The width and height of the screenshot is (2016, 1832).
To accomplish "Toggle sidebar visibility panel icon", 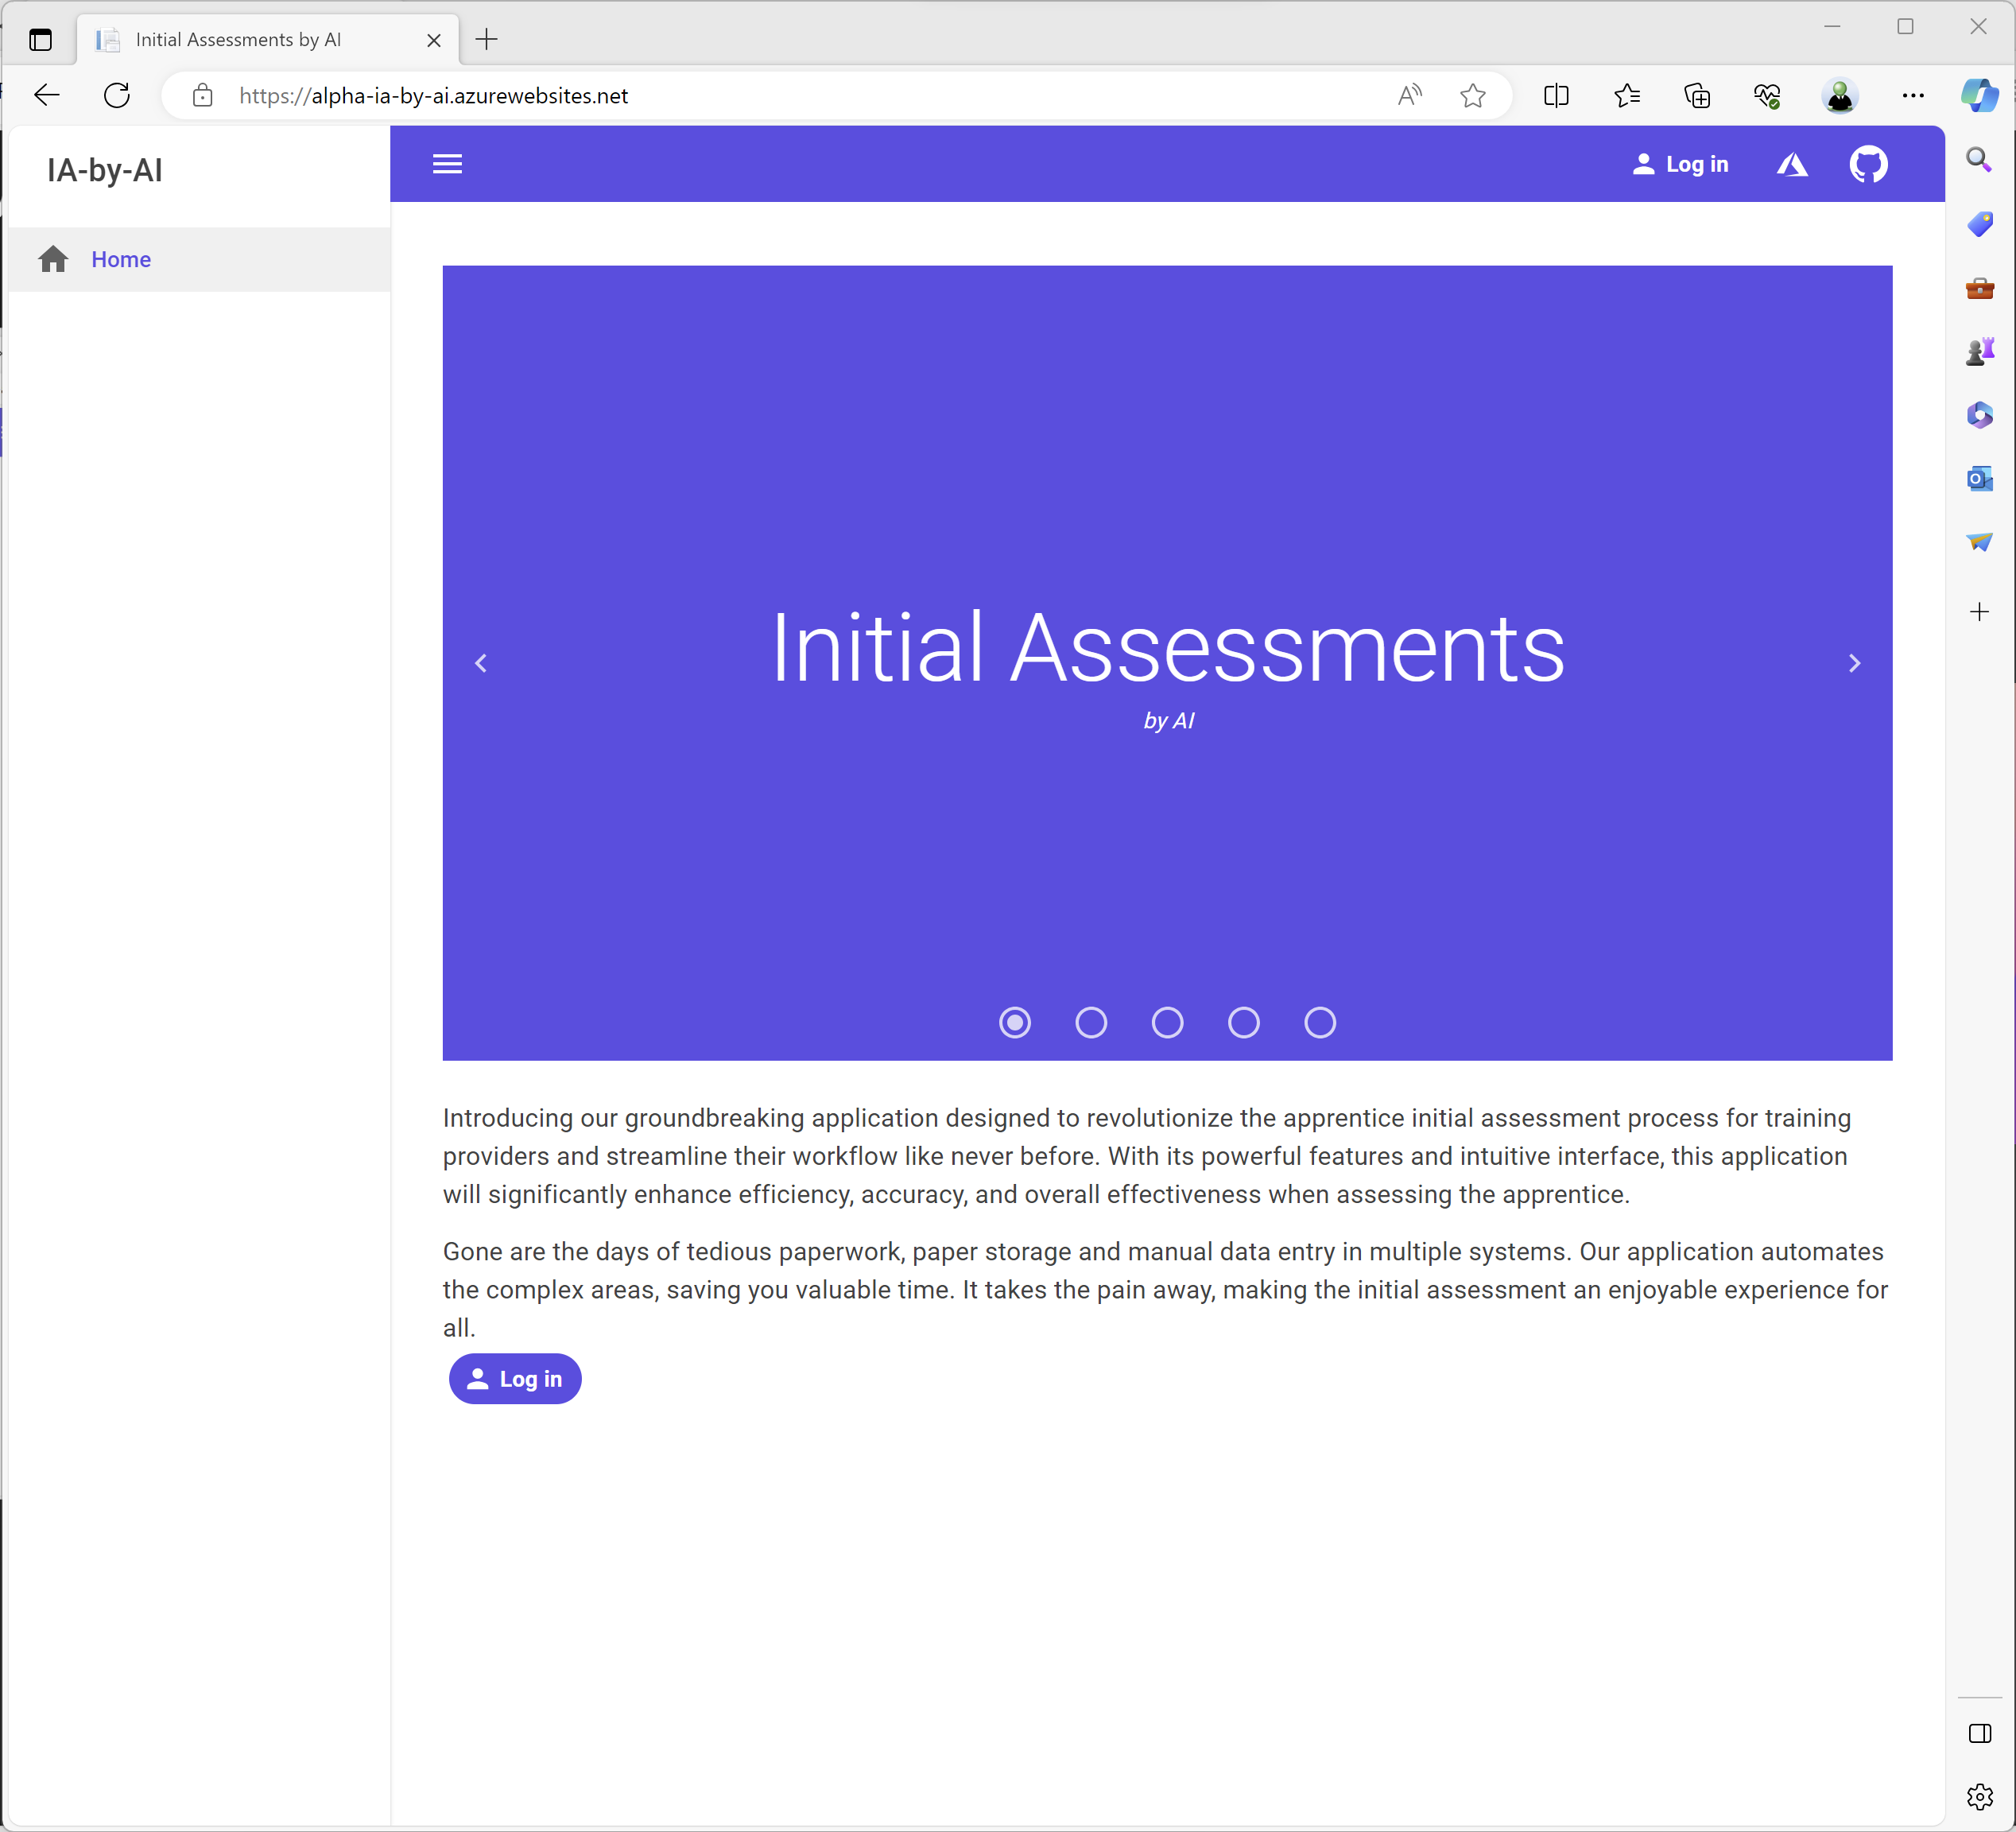I will 1979,1734.
